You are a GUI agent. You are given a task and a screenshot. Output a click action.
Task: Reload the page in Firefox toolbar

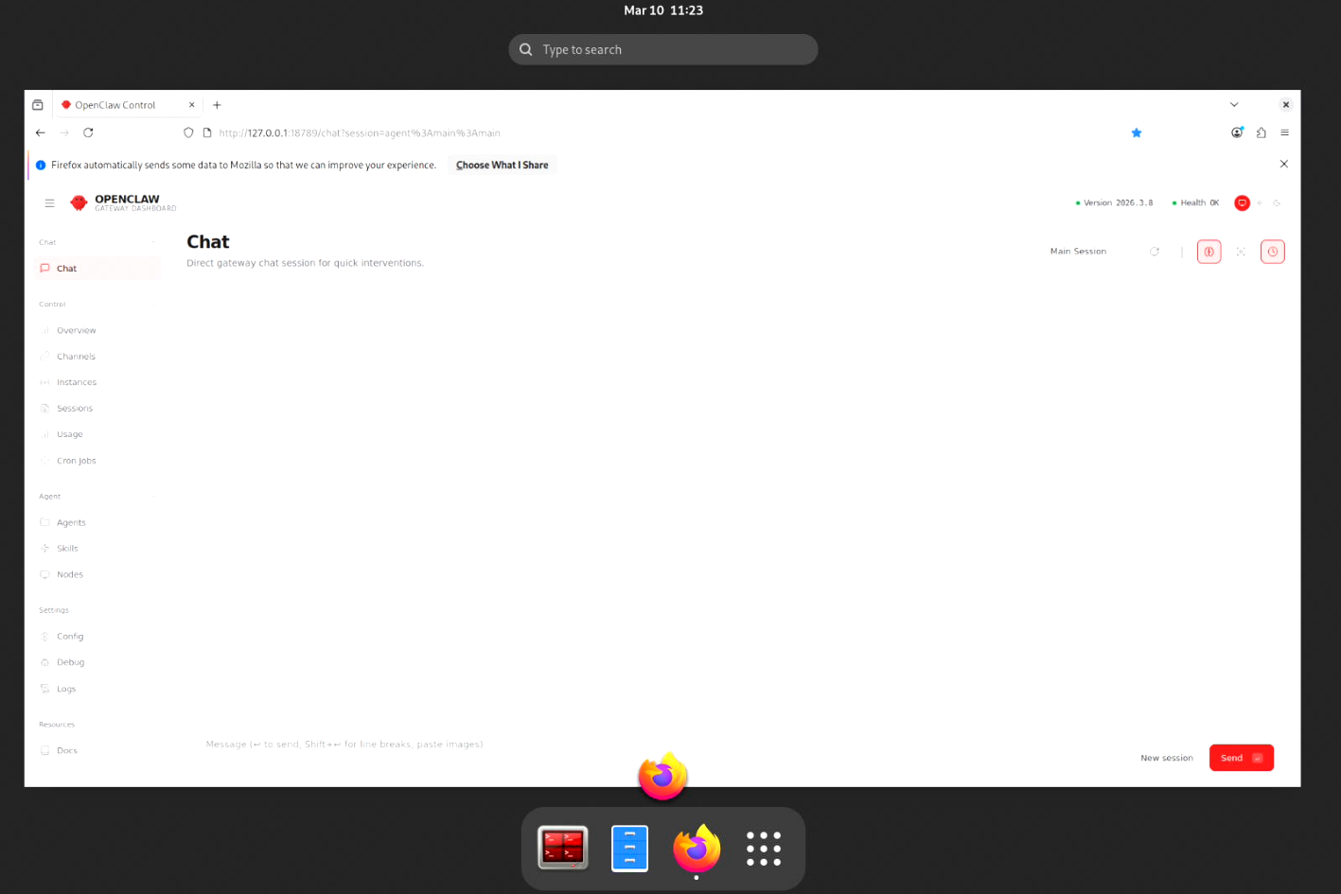tap(88, 133)
